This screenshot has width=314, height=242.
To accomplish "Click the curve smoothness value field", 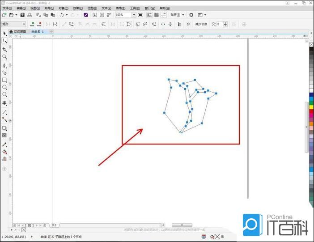I will pos(220,24).
